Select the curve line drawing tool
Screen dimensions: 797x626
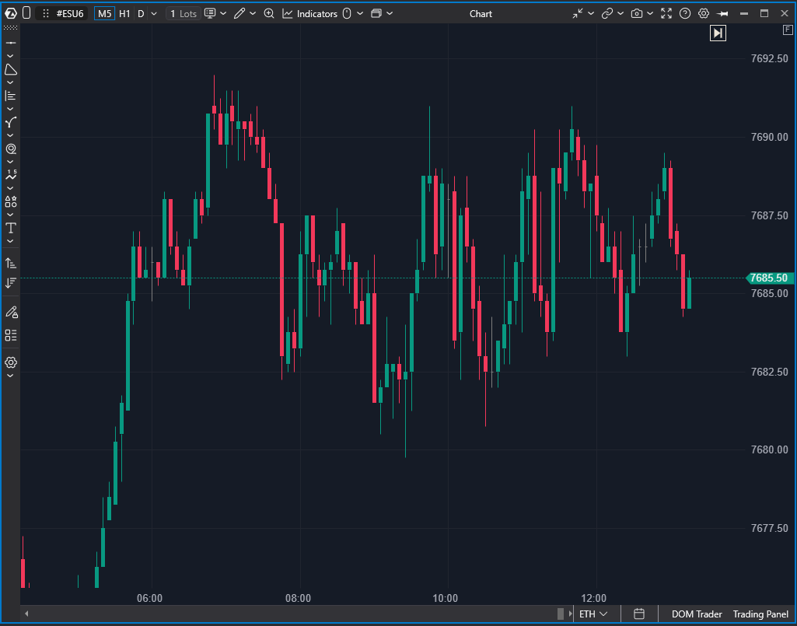point(11,123)
